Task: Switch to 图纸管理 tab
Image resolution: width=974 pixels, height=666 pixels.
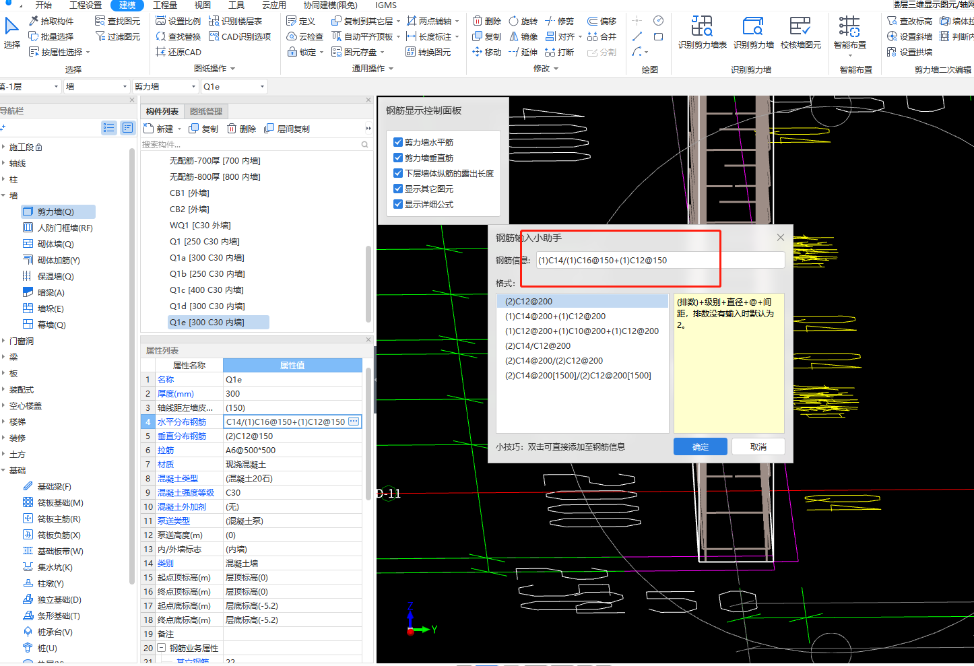Action: tap(206, 111)
